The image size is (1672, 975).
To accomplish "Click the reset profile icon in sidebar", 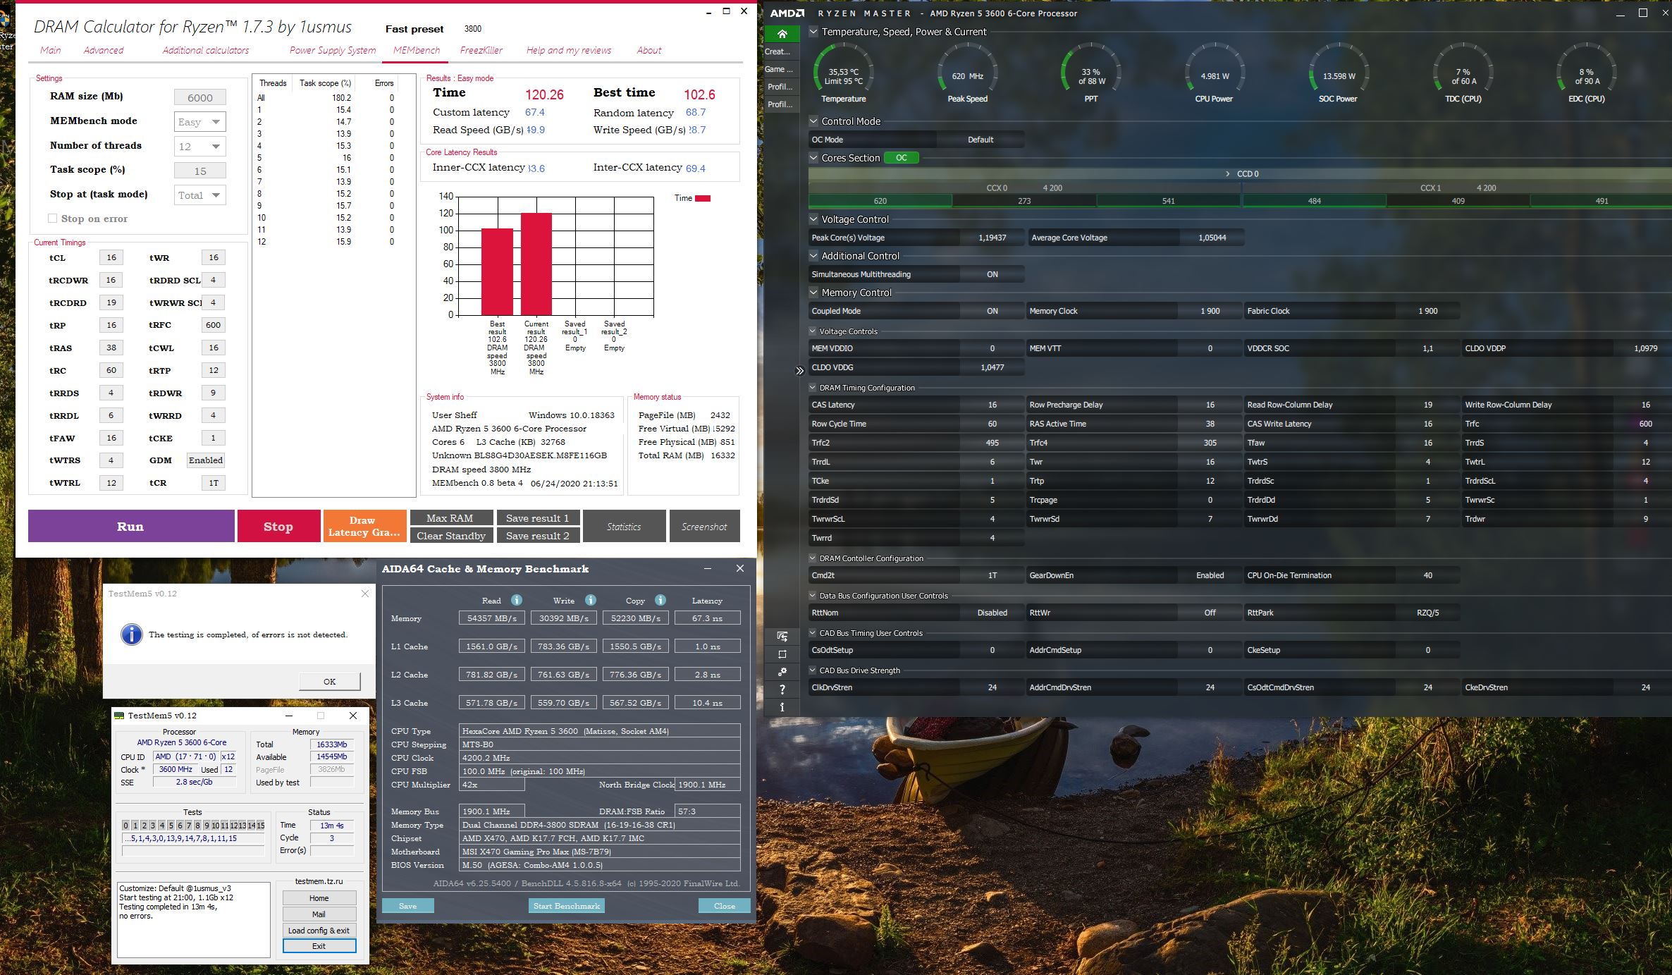I will (782, 654).
